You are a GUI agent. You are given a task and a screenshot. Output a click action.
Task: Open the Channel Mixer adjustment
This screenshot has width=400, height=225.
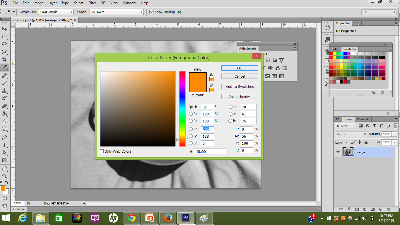(278, 68)
